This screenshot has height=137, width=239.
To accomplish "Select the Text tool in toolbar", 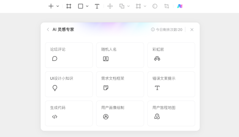I will click(x=97, y=6).
